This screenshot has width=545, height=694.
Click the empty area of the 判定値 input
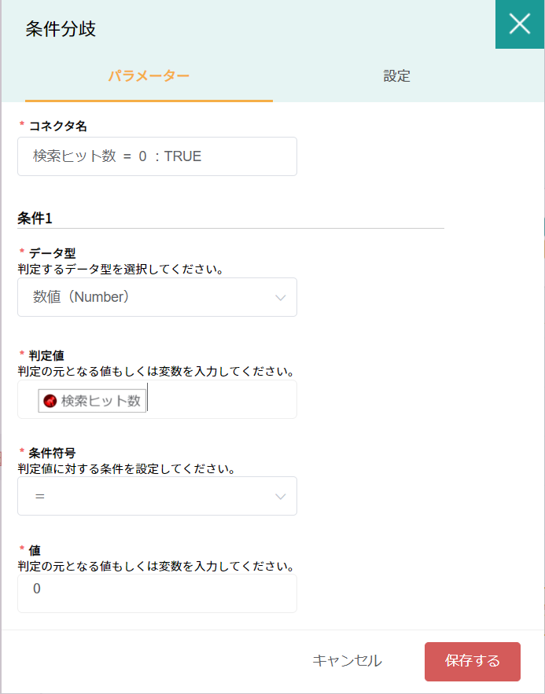[x=221, y=399]
